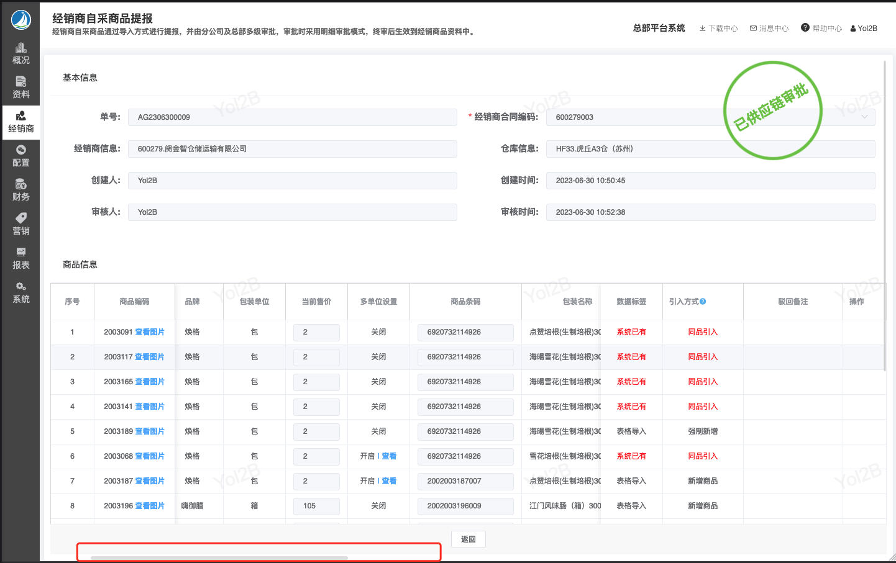The image size is (896, 563).
Task: Select the 配置 configuration sidebar icon
Action: coord(21,156)
